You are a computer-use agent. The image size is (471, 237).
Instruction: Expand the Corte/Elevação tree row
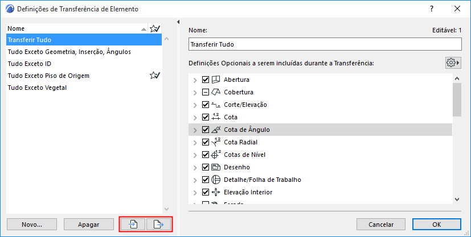click(x=195, y=105)
